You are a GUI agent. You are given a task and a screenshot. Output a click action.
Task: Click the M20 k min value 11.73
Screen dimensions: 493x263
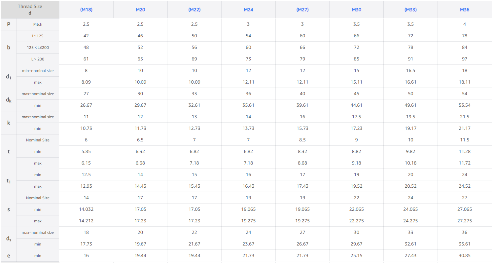tap(140, 128)
